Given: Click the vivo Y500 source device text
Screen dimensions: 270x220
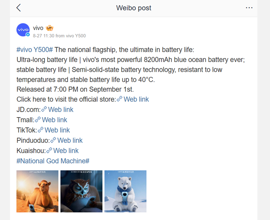Looking at the screenshot, I should [x=76, y=36].
